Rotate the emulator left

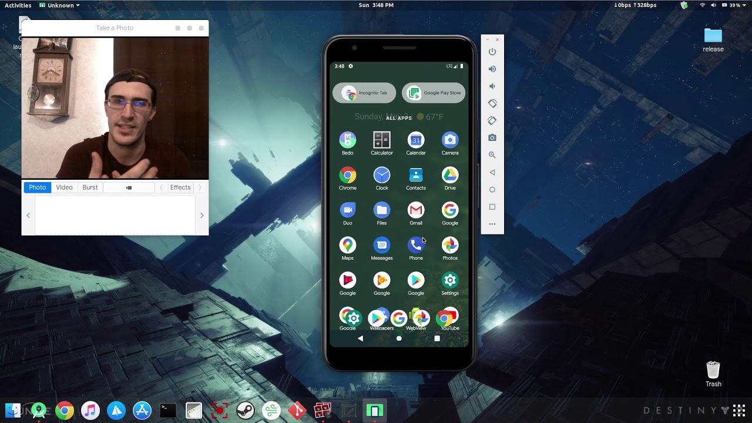(x=492, y=103)
